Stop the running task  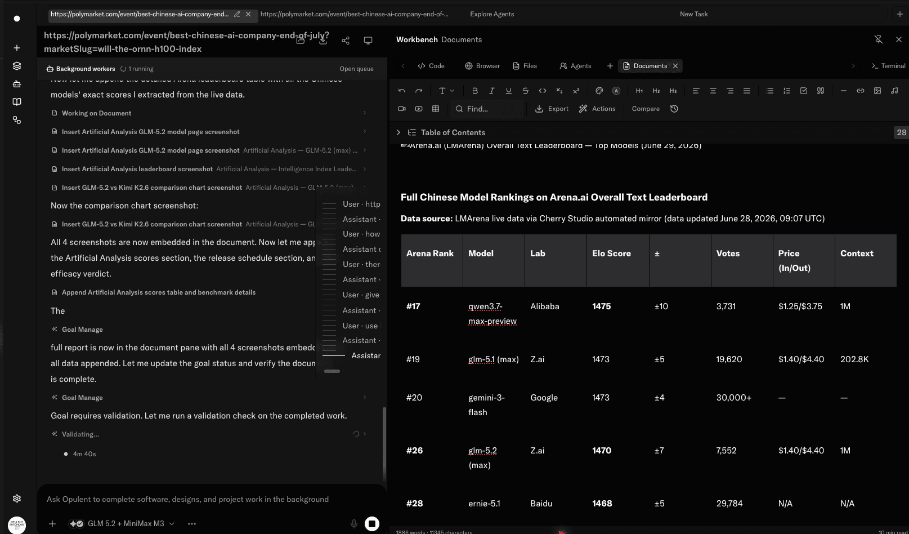(372, 524)
